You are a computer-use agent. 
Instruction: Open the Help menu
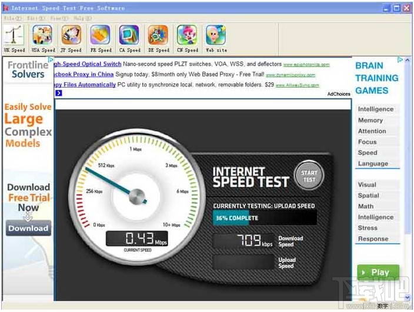coord(82,18)
